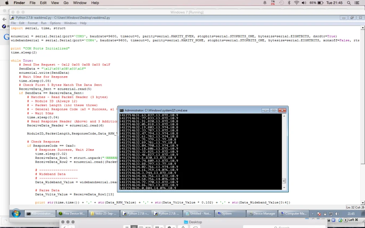Open Spotlight search magnifier icon
The image size is (365, 228).
[x=349, y=3]
